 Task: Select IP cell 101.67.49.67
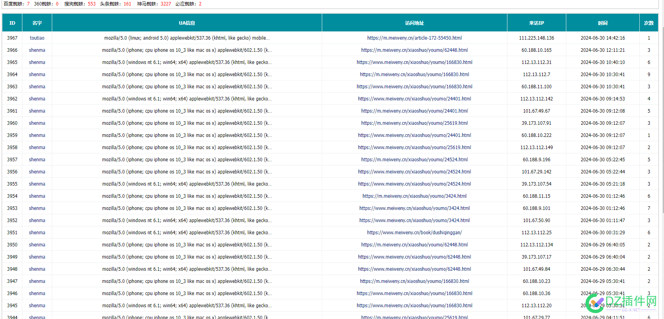coord(536,111)
